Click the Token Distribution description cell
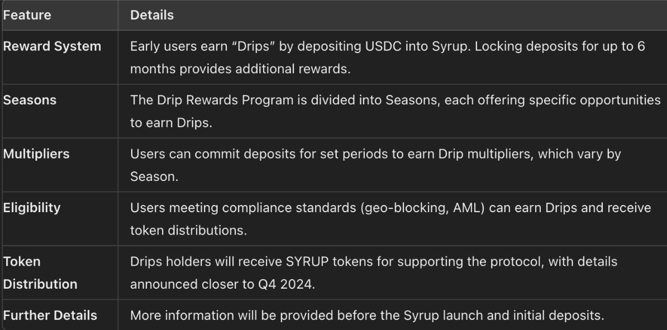This screenshot has width=667, height=330. click(x=374, y=272)
